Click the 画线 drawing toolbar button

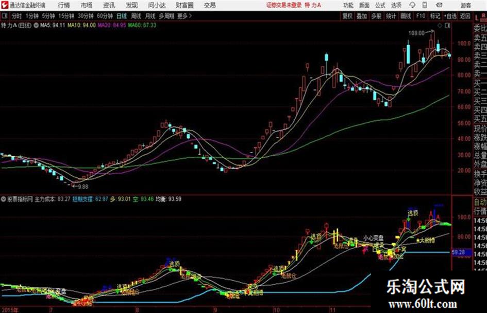coord(406,16)
